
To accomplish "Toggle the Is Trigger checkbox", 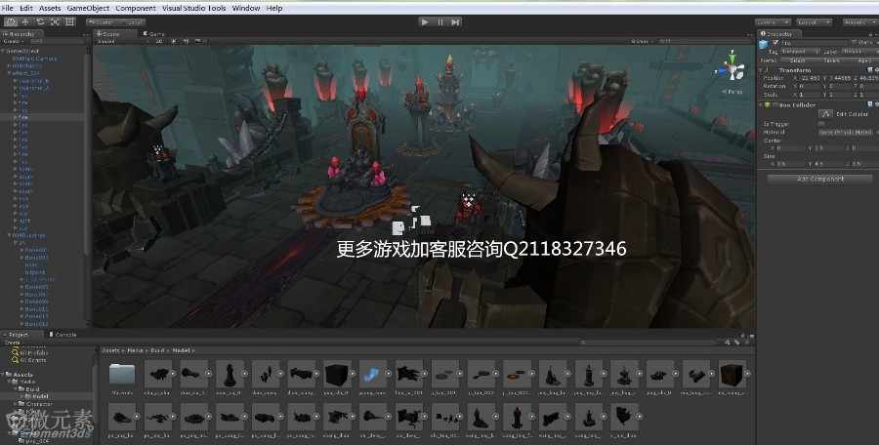I will pyautogui.click(x=821, y=124).
